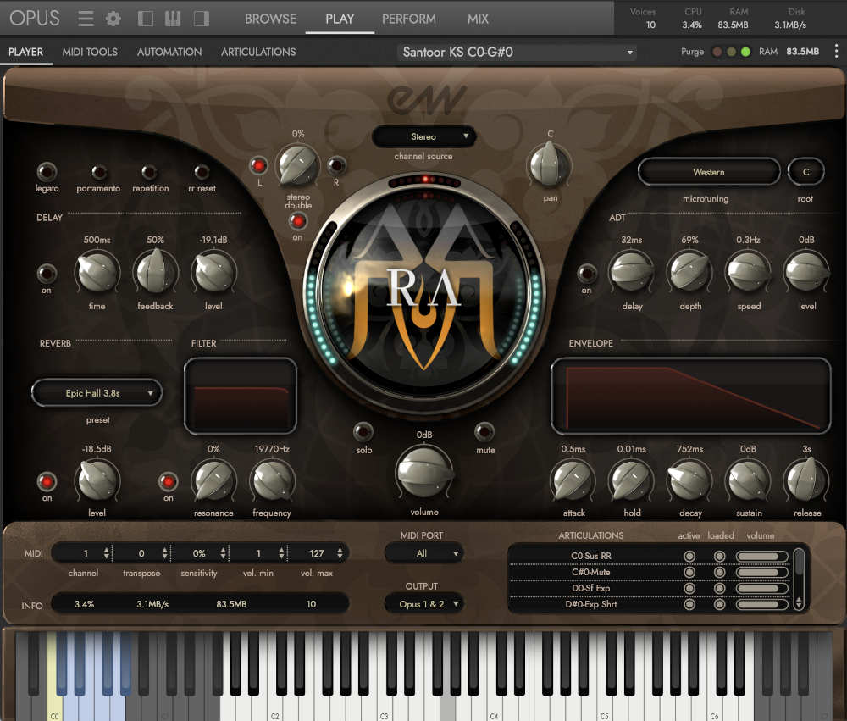Switch to the PERFORM tab

click(409, 18)
